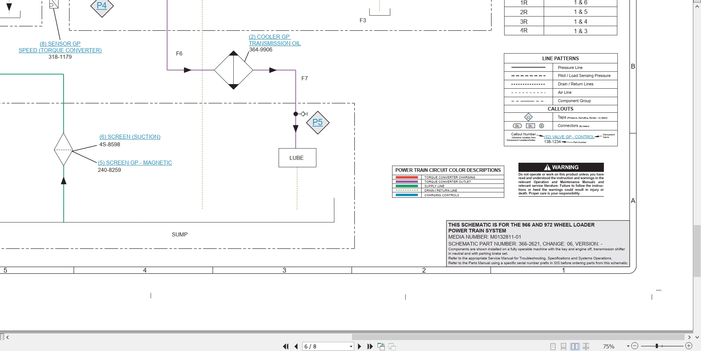Open the TRANSMISSION OIL link
The height and width of the screenshot is (351, 701).
click(275, 43)
